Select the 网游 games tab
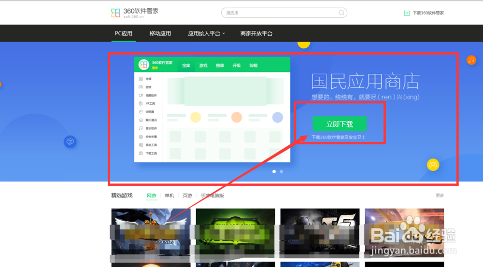 coord(151,196)
